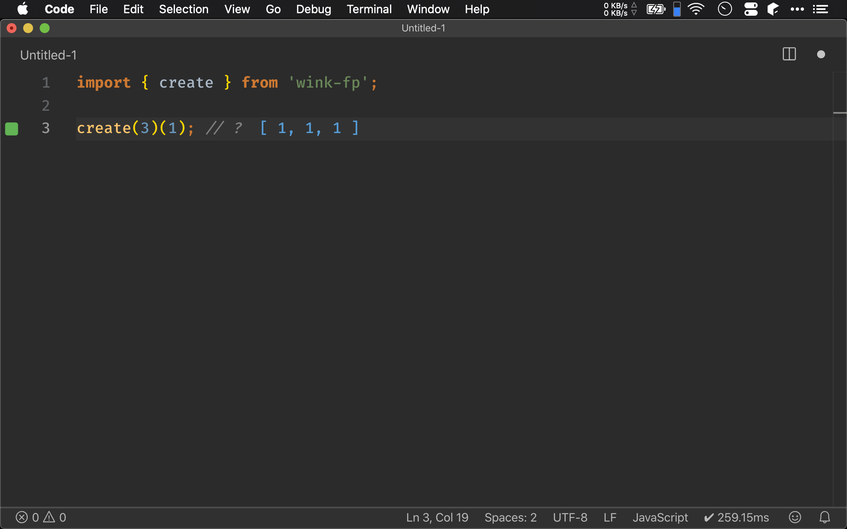Click the error indicator icon in status bar
This screenshot has height=529, width=847.
[x=22, y=517]
